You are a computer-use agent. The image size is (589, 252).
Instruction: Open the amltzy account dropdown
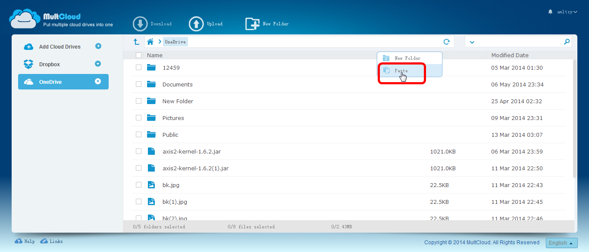[x=566, y=12]
